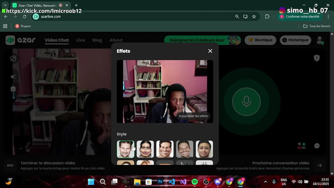Click the install app icon in address bar
334x188 pixels.
(245, 16)
